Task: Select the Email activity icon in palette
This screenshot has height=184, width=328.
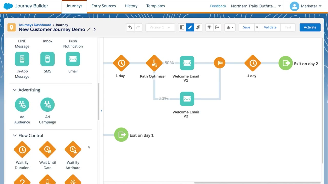Action: coord(73,59)
